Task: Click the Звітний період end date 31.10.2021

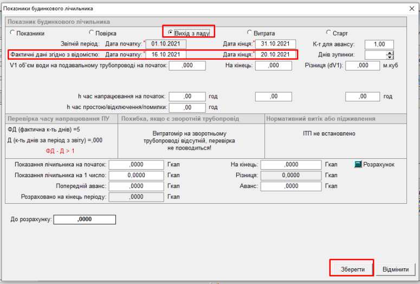Action: [276, 44]
